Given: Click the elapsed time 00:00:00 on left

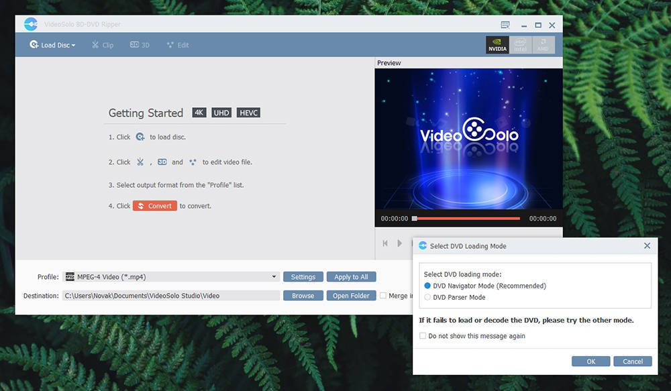Looking at the screenshot, I should click(395, 219).
